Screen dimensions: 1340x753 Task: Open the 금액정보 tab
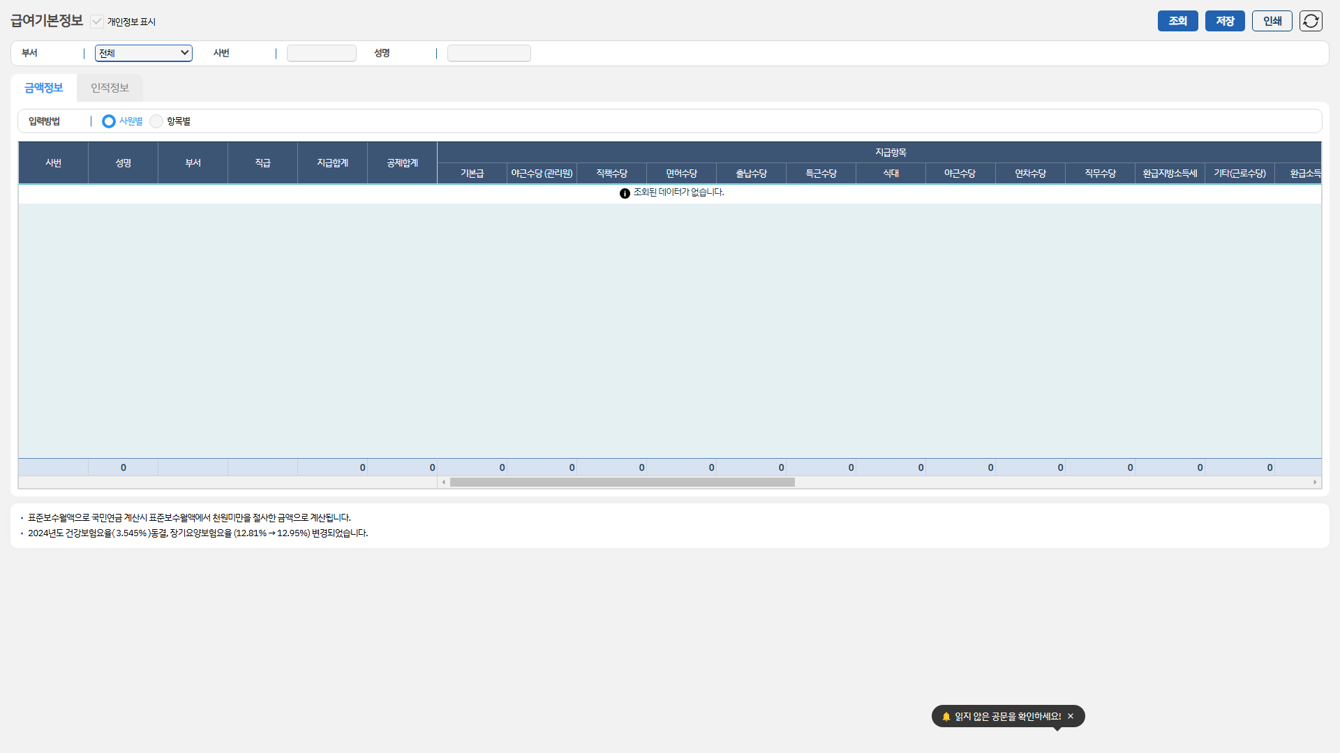coord(43,88)
